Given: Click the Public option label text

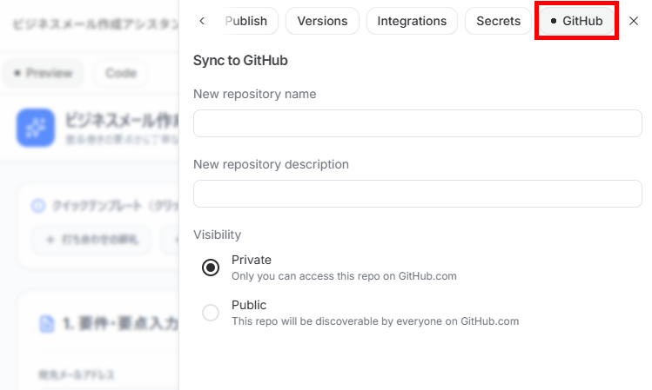Looking at the screenshot, I should [249, 305].
